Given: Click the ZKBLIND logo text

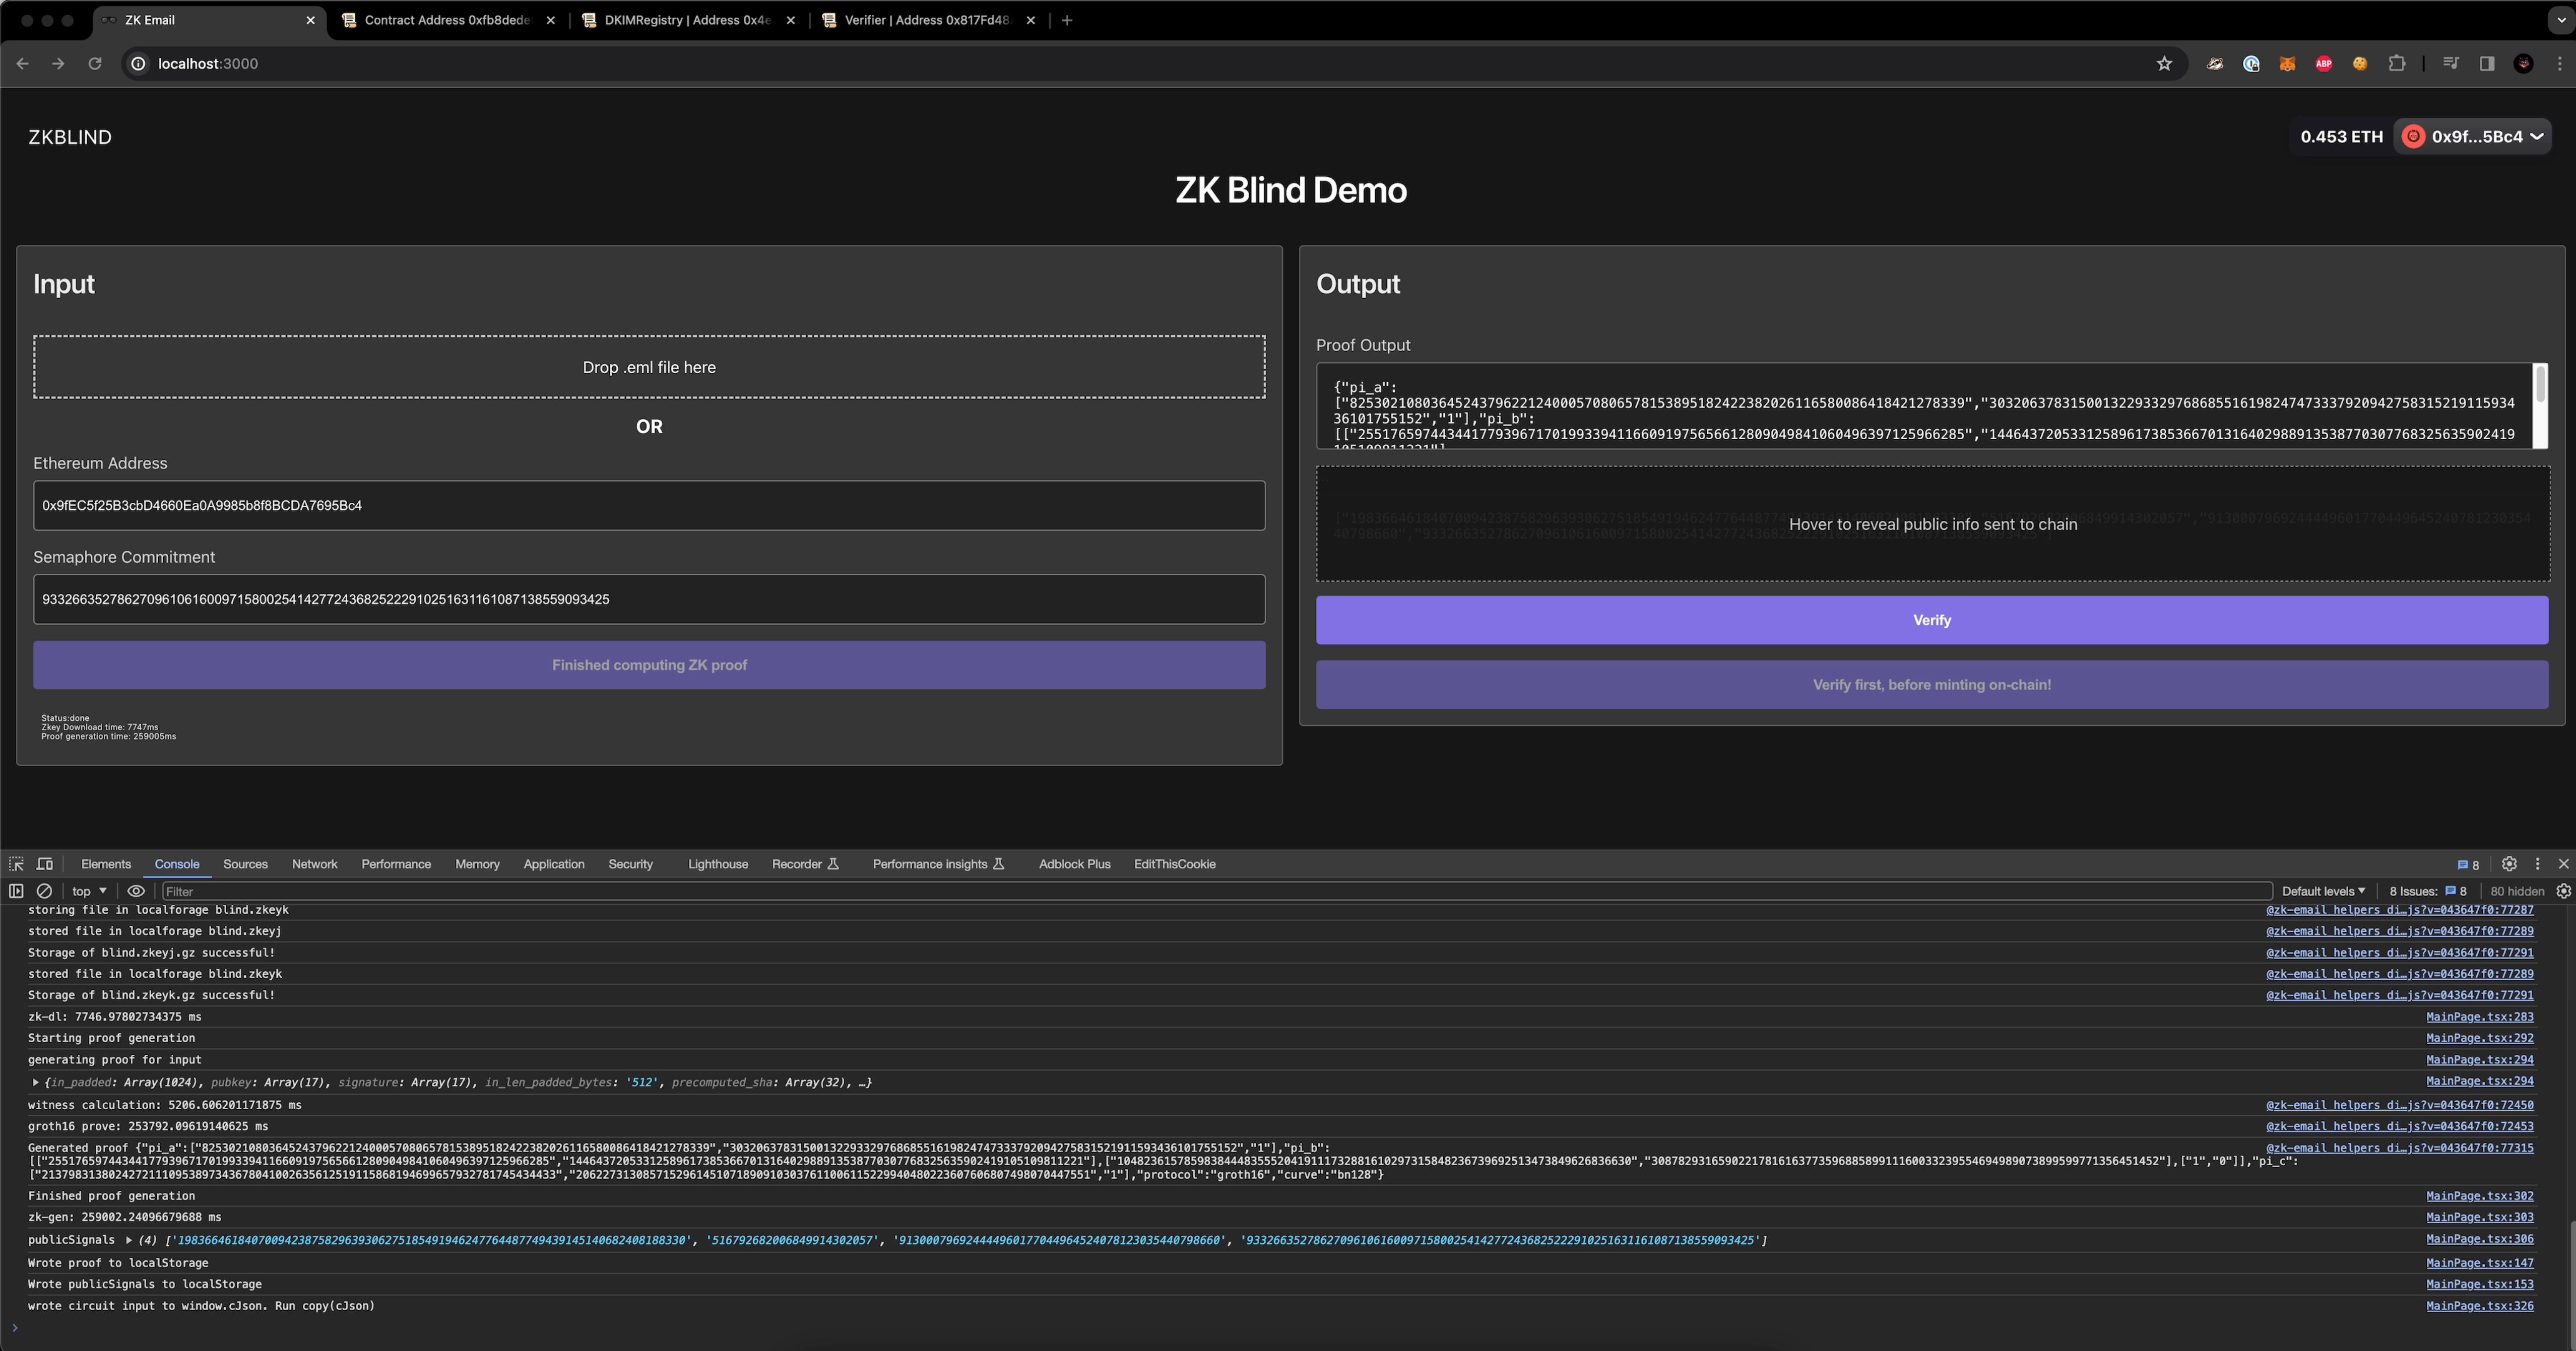Looking at the screenshot, I should point(70,137).
